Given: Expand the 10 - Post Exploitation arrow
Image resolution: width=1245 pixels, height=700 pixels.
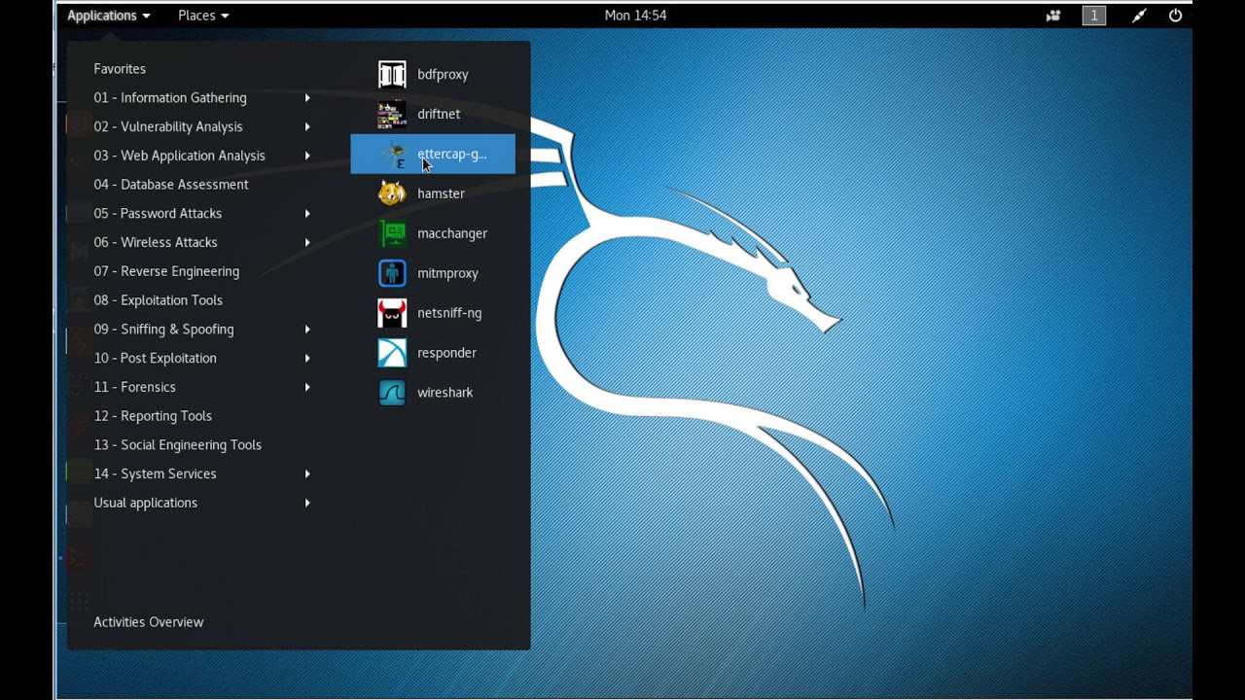Looking at the screenshot, I should tap(307, 358).
